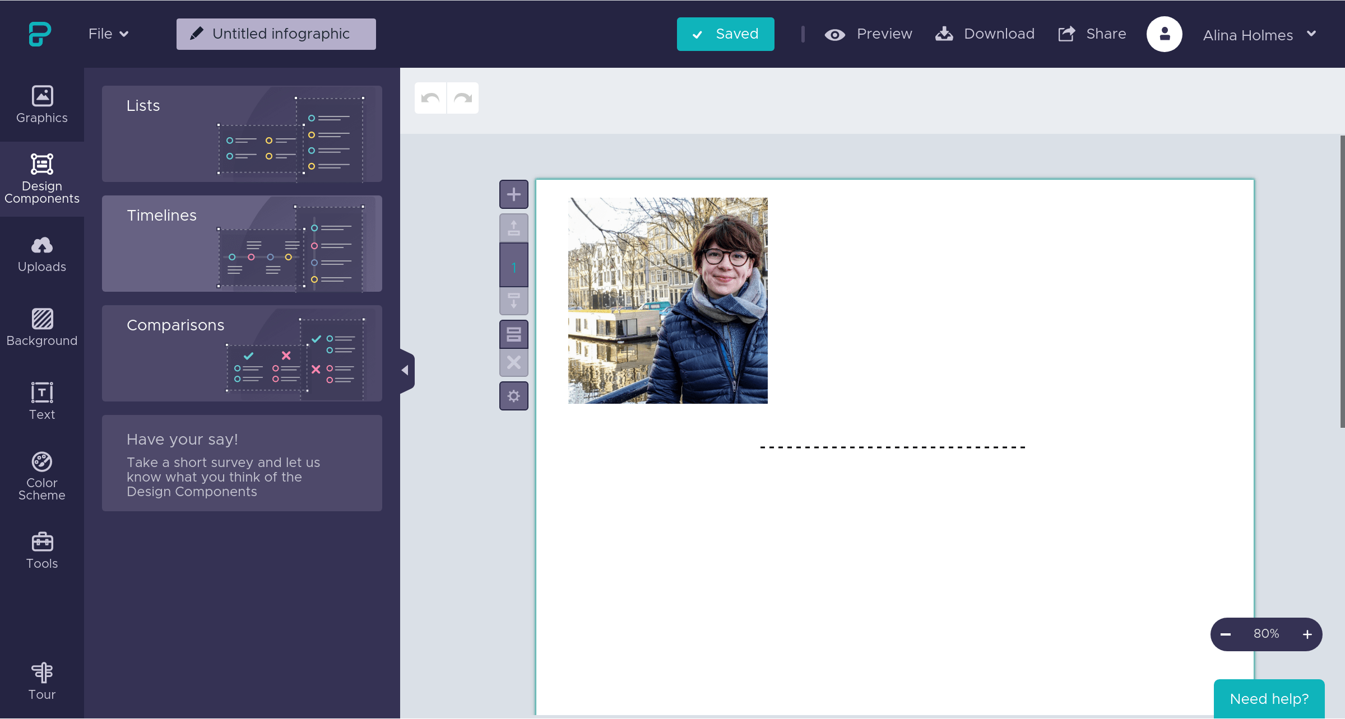Screen dimensions: 1345x719
Task: Click the Need help? button
Action: pos(1269,698)
